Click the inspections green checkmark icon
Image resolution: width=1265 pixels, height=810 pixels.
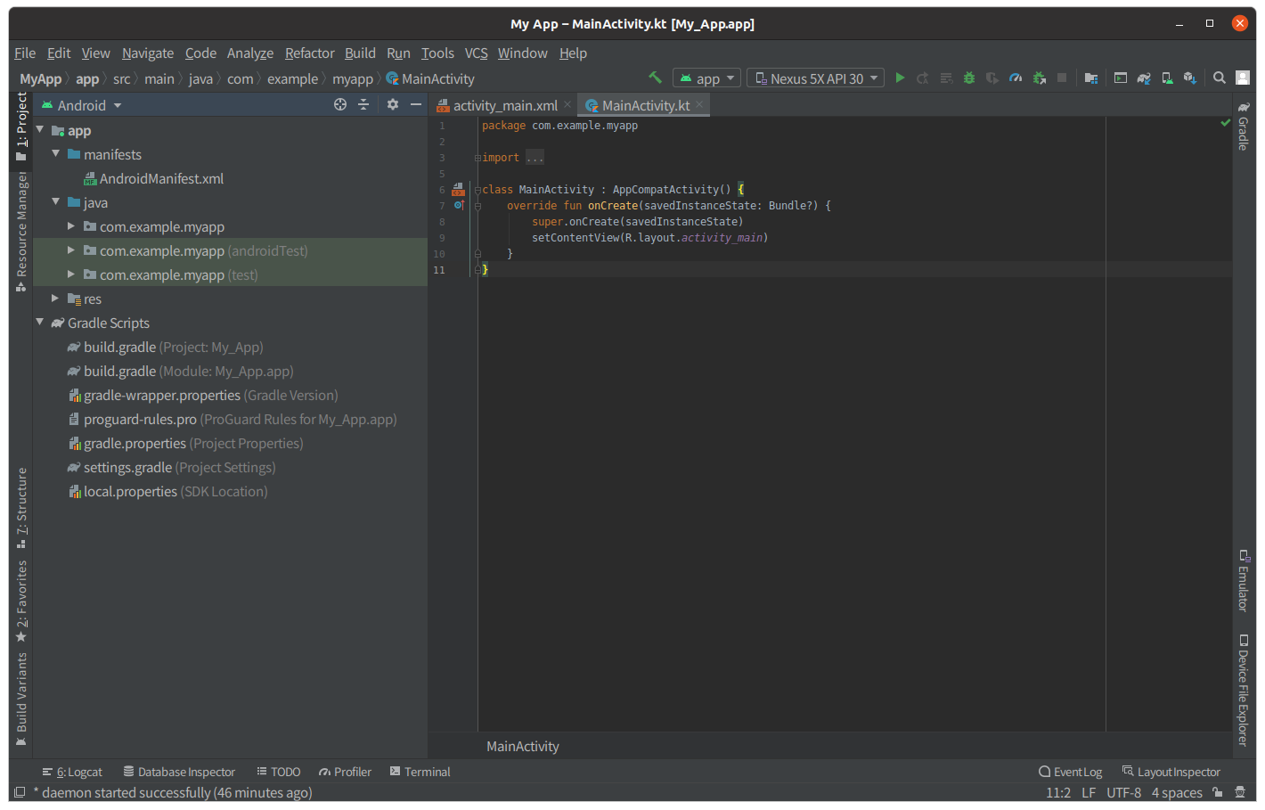tap(1225, 123)
